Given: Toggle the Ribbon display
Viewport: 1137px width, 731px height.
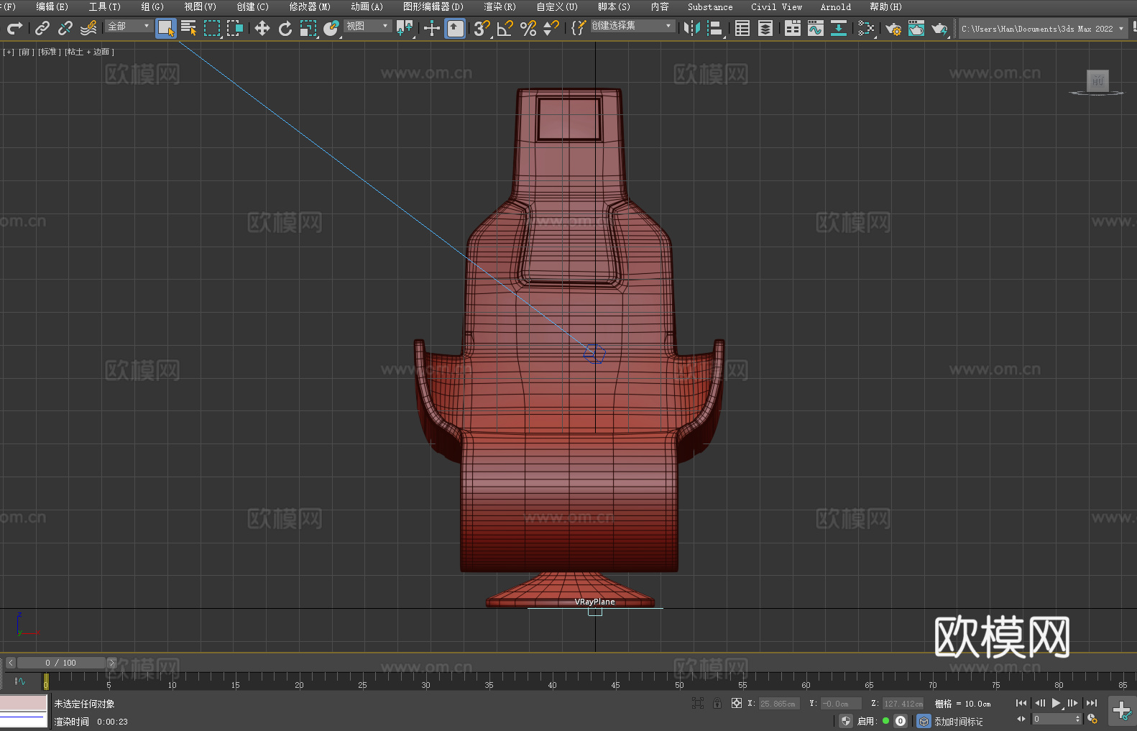Looking at the screenshot, I should (793, 28).
